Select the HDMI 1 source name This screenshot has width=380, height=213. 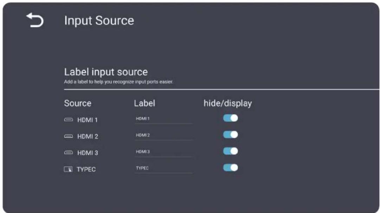coord(88,120)
